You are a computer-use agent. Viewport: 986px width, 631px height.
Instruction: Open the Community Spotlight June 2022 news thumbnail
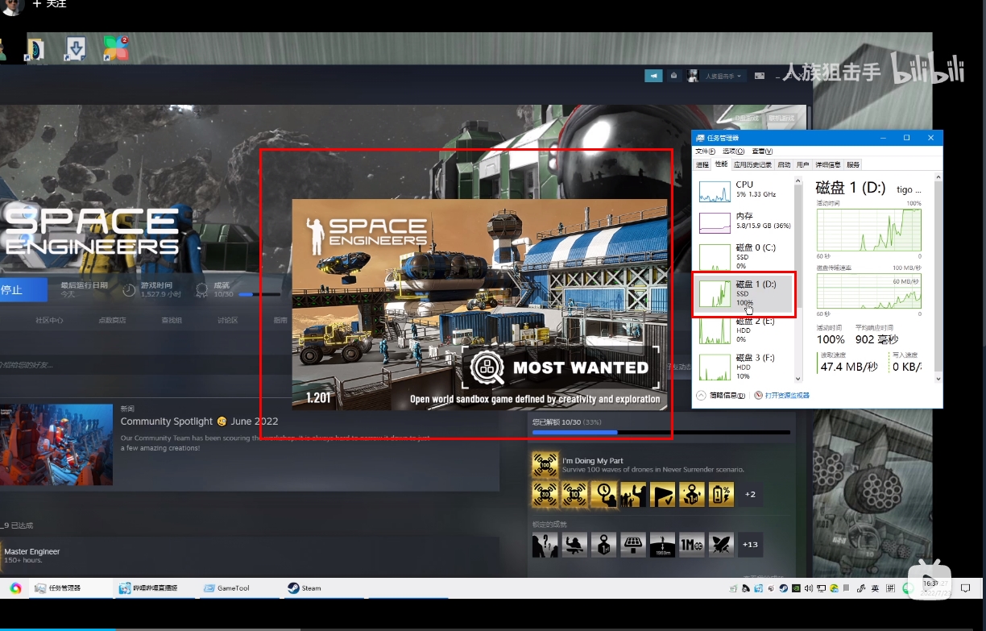click(56, 445)
